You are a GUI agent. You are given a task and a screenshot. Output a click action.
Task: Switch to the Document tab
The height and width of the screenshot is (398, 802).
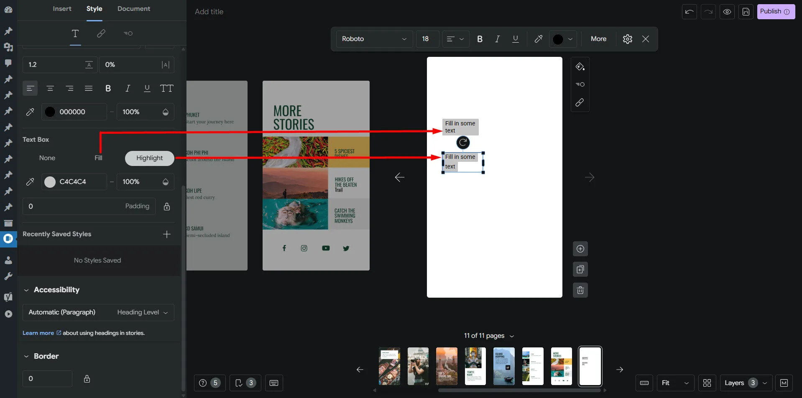134,9
